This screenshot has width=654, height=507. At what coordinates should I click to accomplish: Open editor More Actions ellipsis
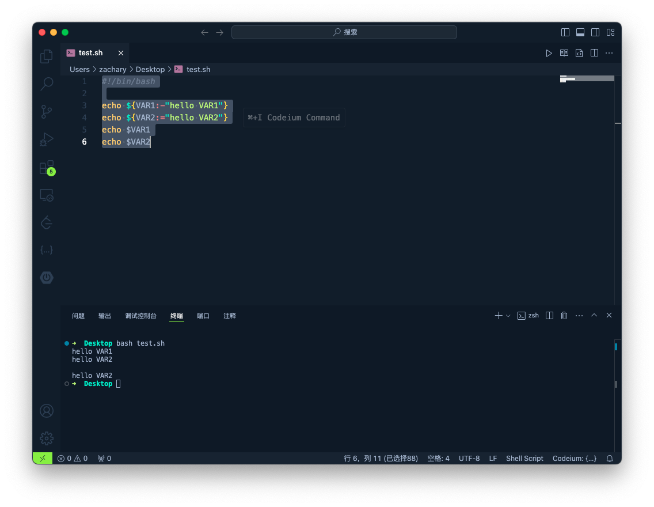click(609, 53)
